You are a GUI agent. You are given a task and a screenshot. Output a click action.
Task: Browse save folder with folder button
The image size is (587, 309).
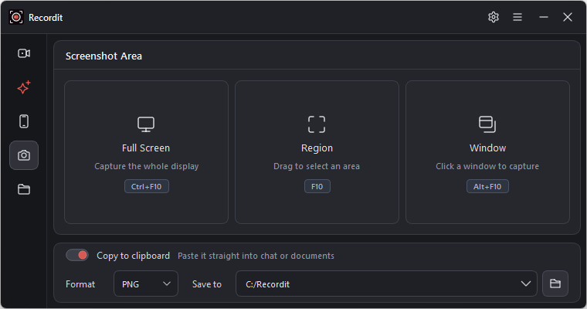point(555,284)
